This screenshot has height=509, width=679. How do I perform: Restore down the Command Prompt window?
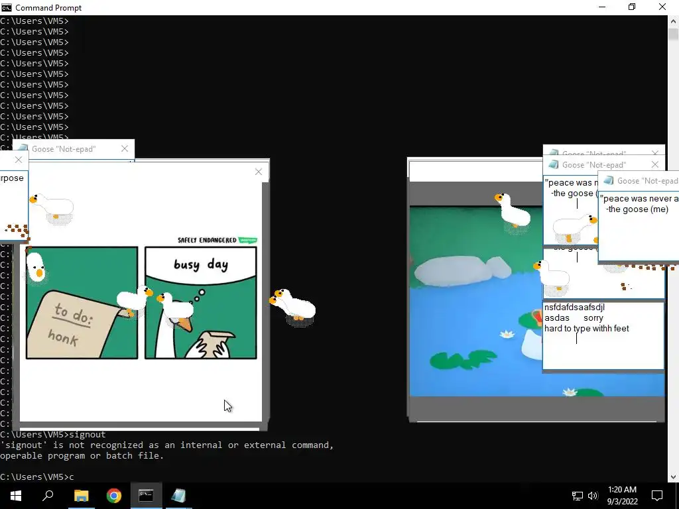(x=632, y=7)
